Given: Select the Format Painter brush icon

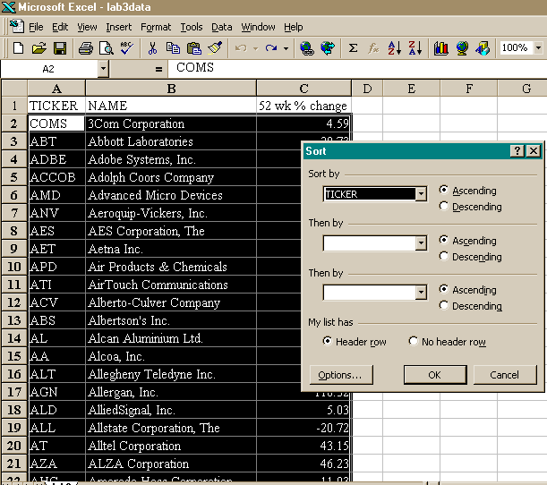Looking at the screenshot, I should (216, 48).
